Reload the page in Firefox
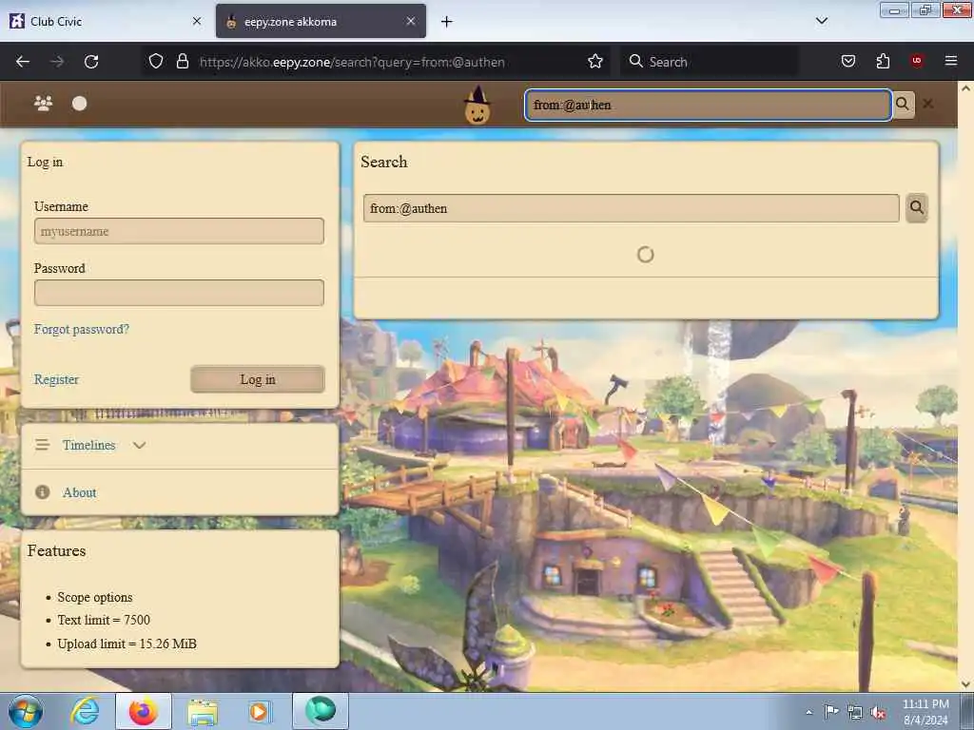 [x=91, y=62]
